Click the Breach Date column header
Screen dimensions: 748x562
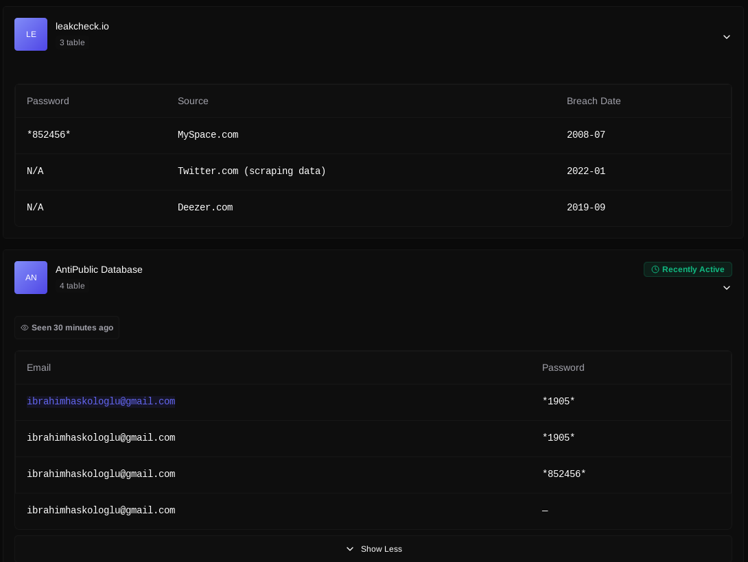click(x=594, y=101)
